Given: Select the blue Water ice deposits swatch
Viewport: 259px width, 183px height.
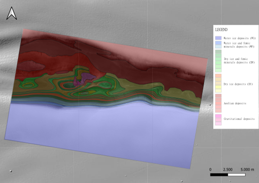Looking at the screenshot, I should (x=218, y=38).
